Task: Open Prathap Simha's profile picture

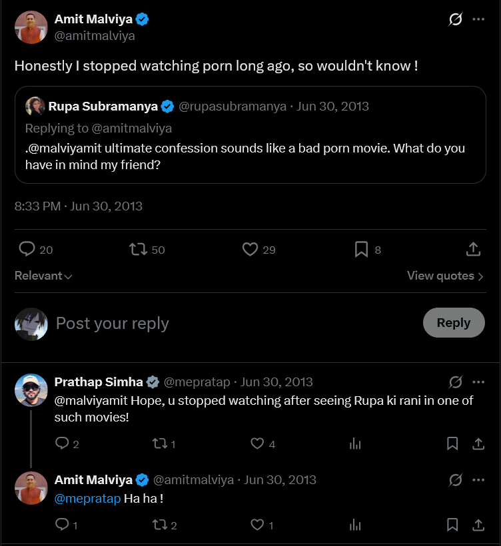Action: coord(31,390)
